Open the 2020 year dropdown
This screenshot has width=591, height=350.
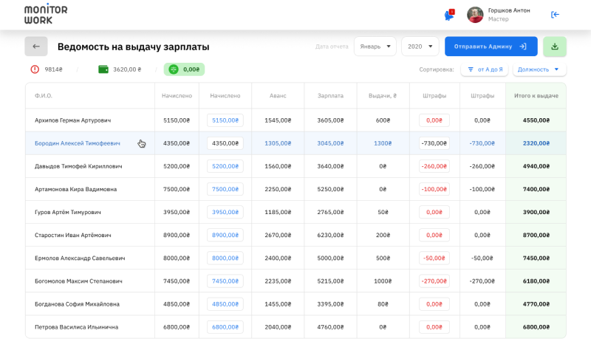[x=420, y=47]
